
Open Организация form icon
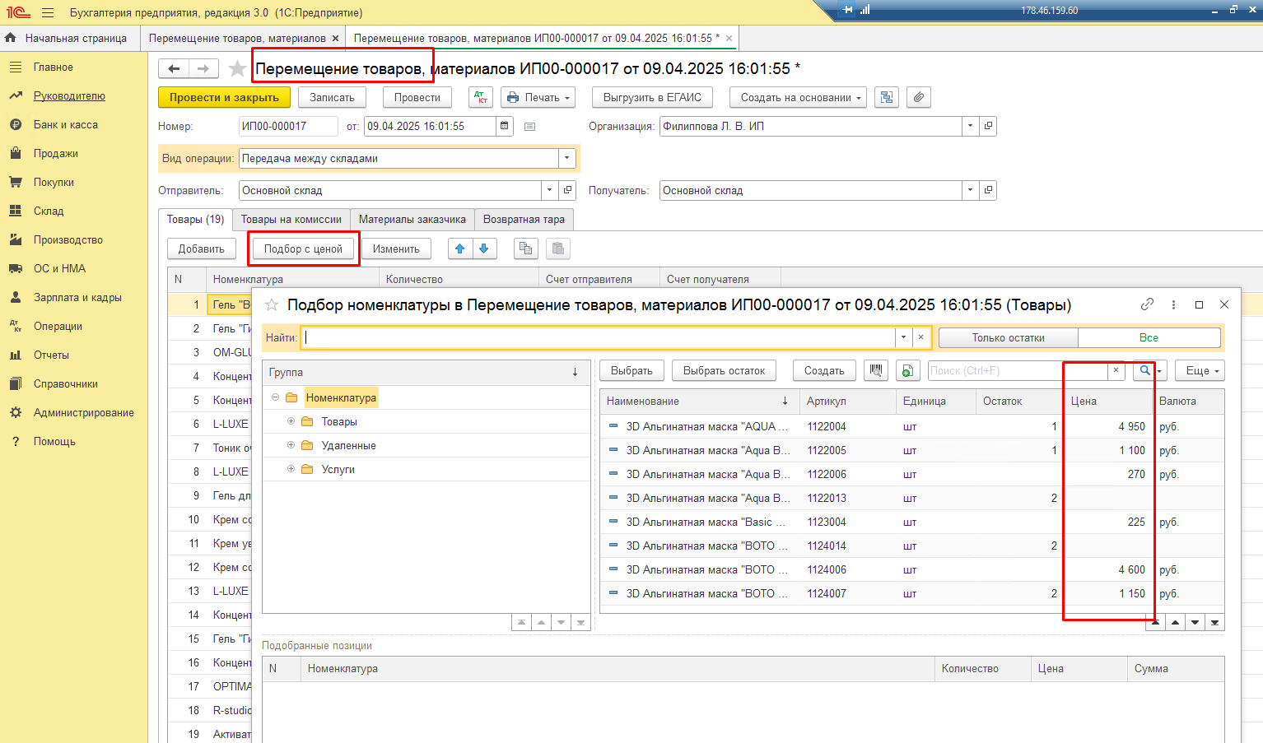988,126
